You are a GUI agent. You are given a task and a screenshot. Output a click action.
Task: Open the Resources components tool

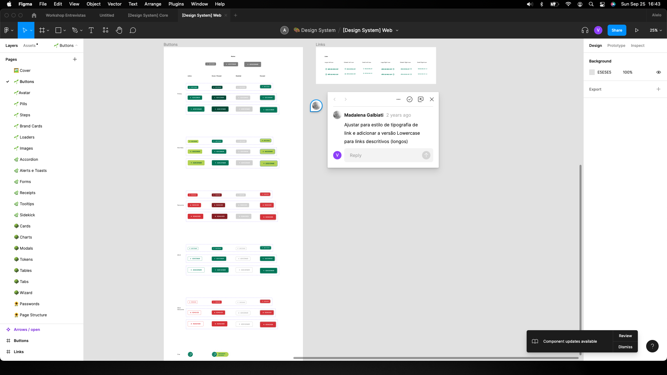click(106, 30)
